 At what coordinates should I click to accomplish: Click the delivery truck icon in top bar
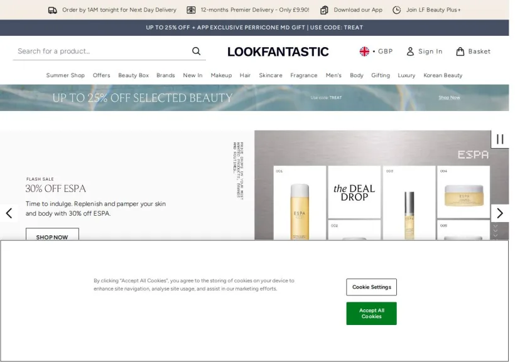pos(53,10)
